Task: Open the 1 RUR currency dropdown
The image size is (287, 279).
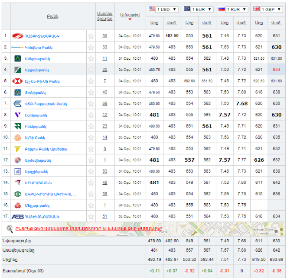Action: point(237,10)
